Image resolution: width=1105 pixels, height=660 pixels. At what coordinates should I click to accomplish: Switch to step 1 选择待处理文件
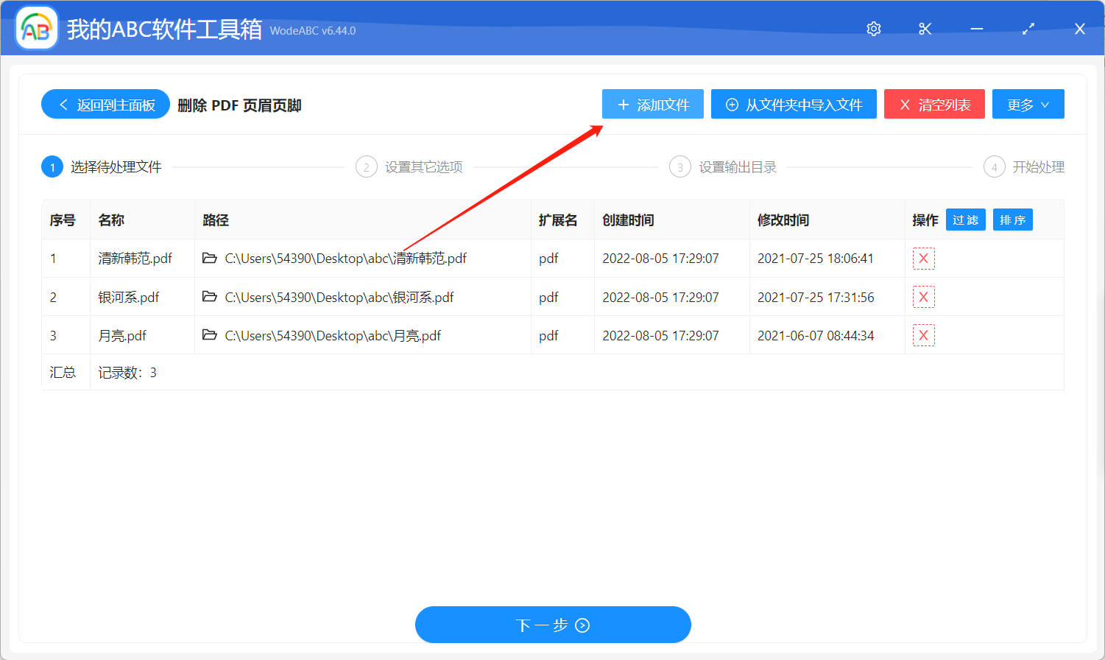coord(102,166)
